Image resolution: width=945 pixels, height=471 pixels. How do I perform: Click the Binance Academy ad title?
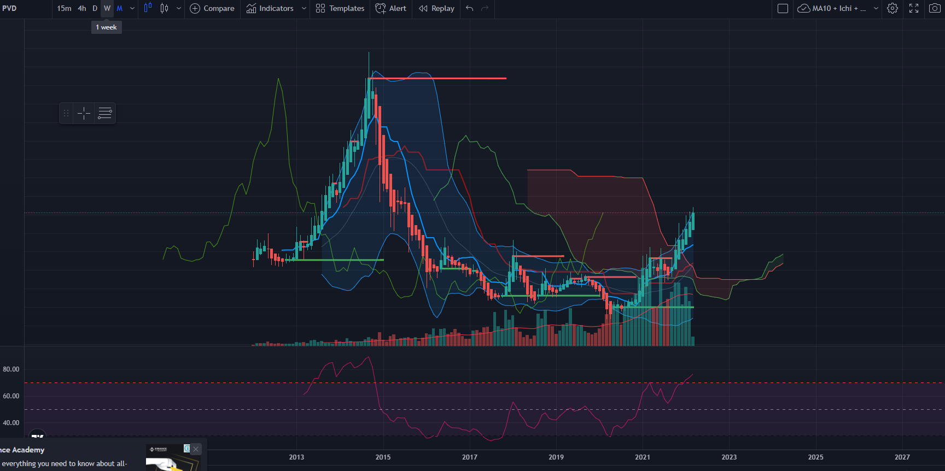coord(22,450)
